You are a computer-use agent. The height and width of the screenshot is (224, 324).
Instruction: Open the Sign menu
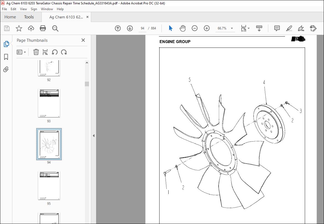tap(34, 9)
